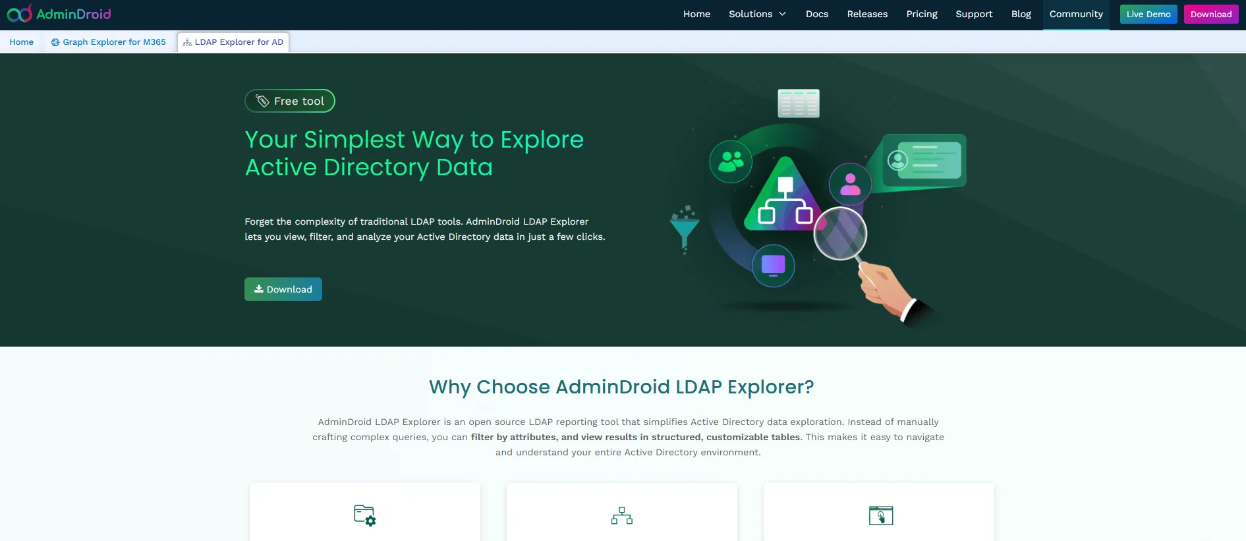The image size is (1246, 541).
Task: Click the purple monitor icon in illustration
Action: 773,266
